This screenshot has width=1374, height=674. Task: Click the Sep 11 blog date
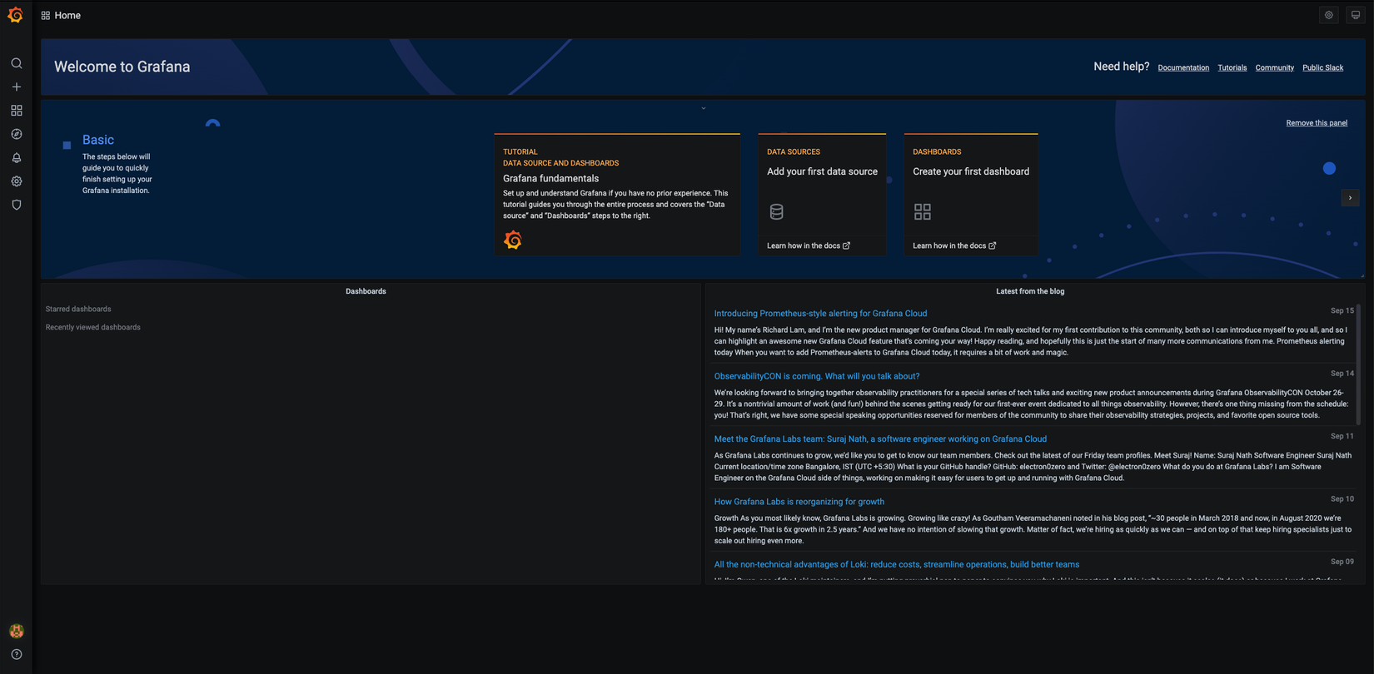coord(1342,436)
